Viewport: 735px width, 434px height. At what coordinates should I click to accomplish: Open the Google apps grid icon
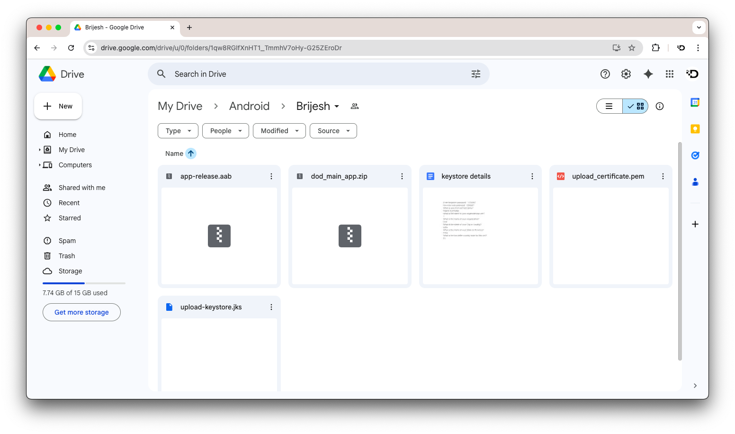click(x=670, y=74)
